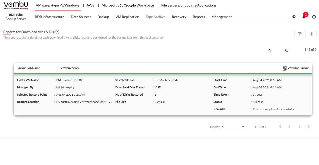Click file size 2.26 GB

click(x=160, y=102)
